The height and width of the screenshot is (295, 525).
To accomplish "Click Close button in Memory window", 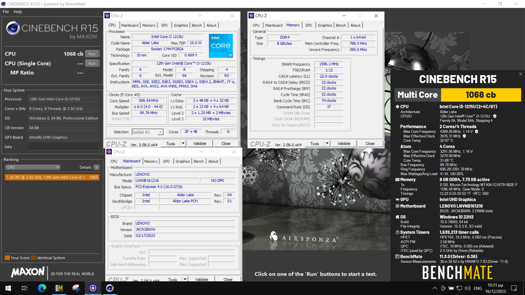I will pos(370,144).
